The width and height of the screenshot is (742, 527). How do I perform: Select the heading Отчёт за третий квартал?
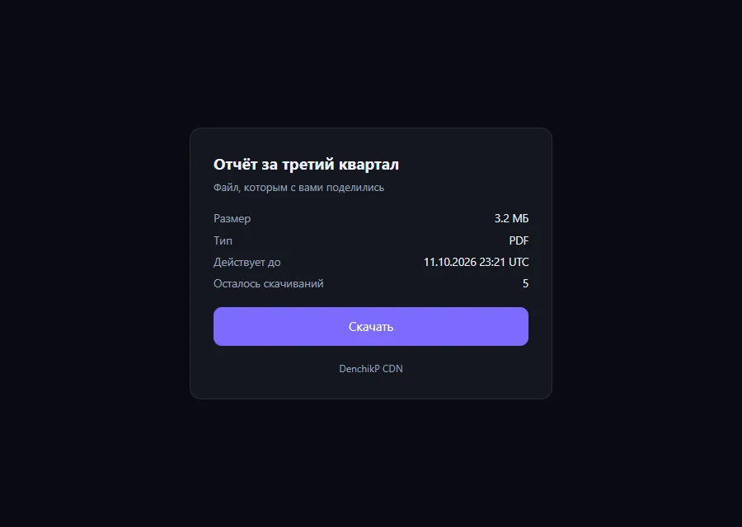306,165
